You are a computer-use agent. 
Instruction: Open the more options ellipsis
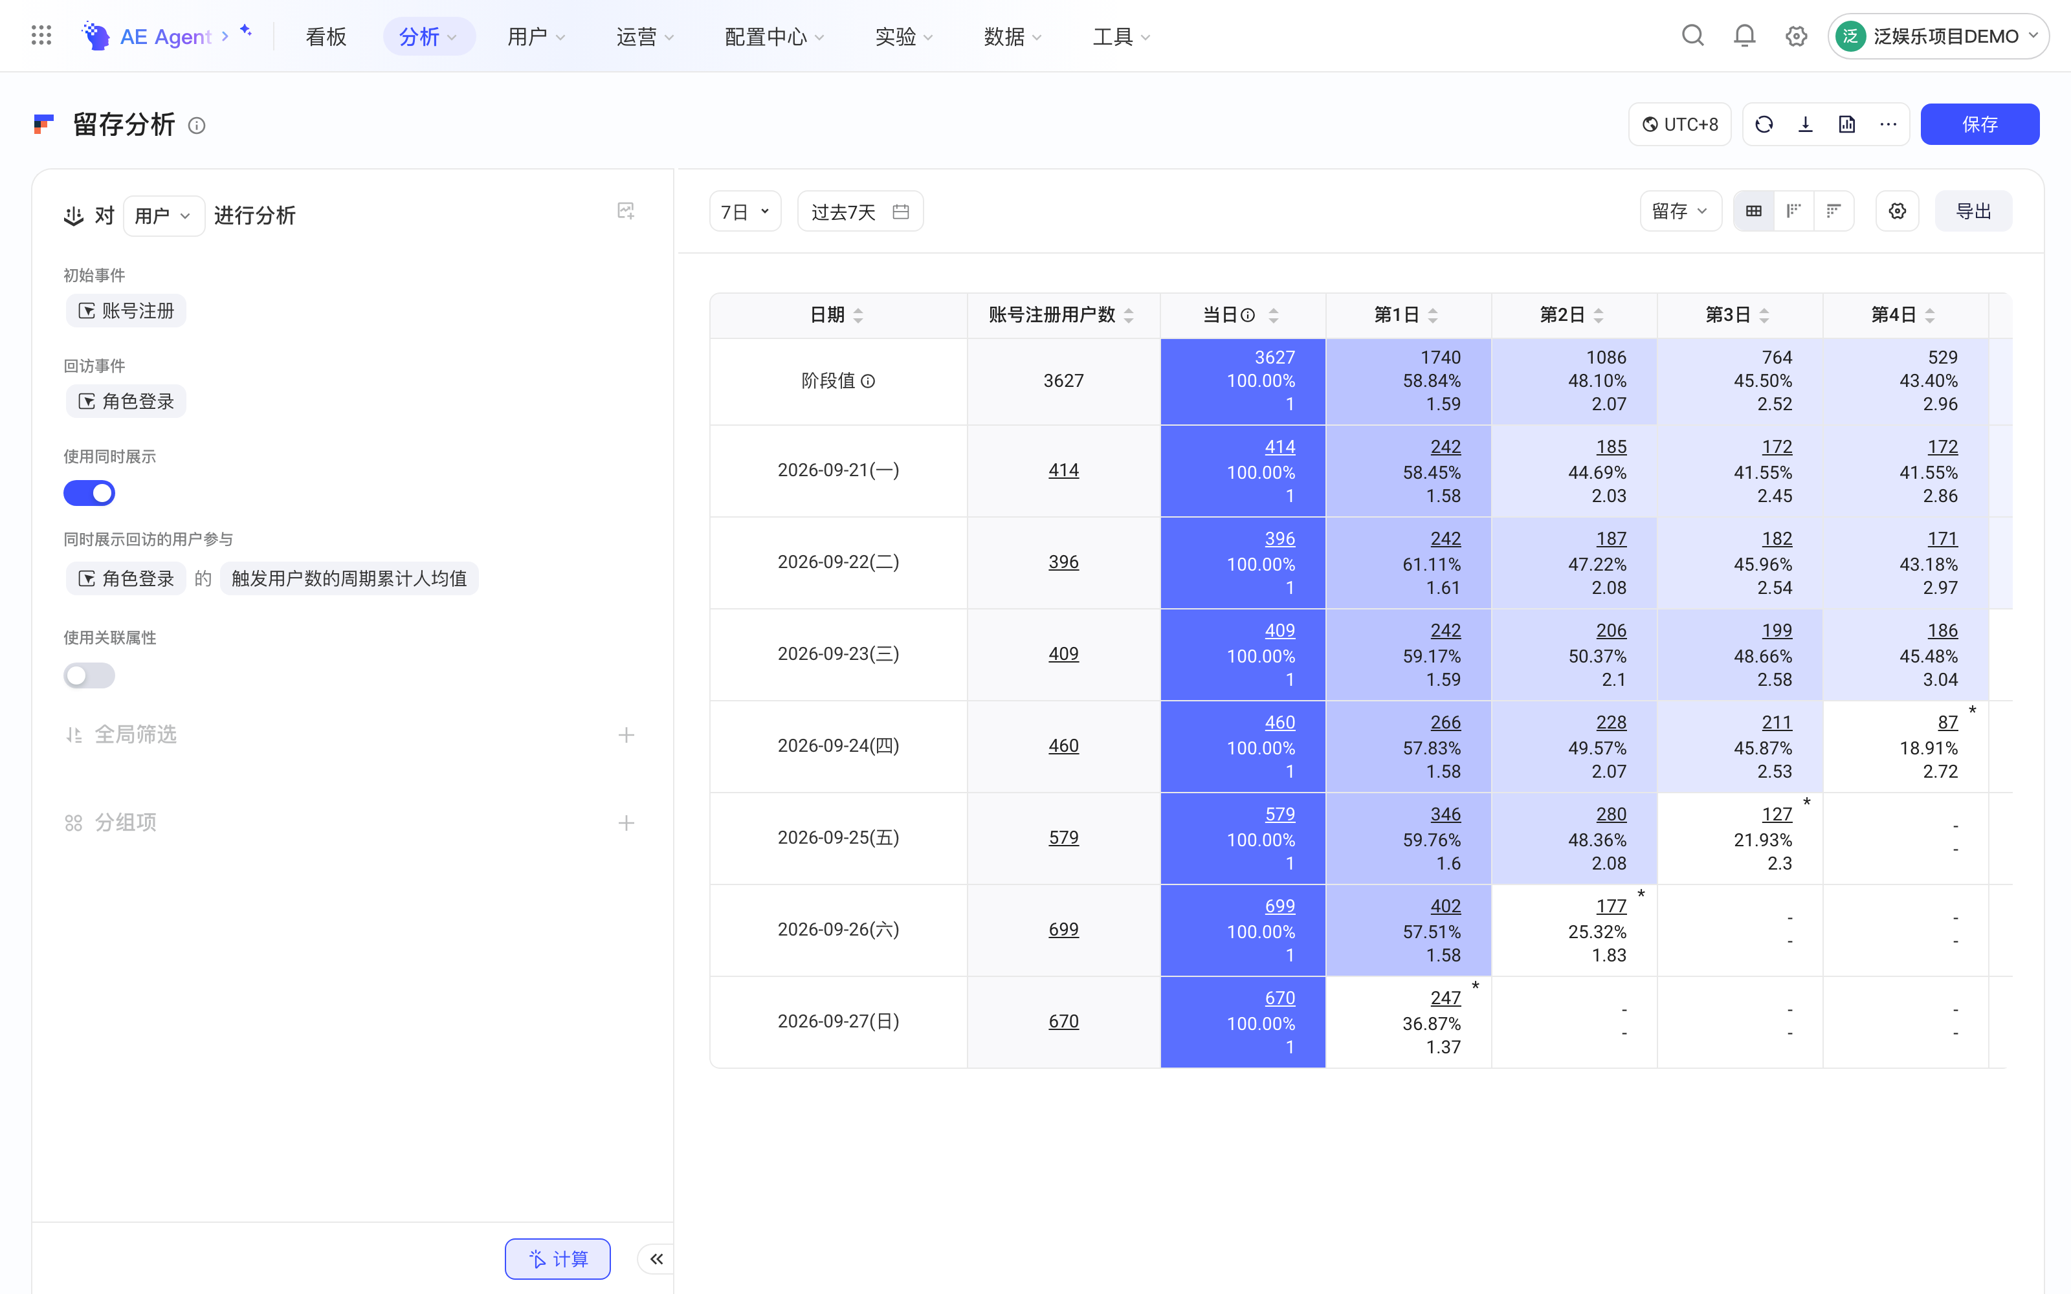tap(1888, 125)
